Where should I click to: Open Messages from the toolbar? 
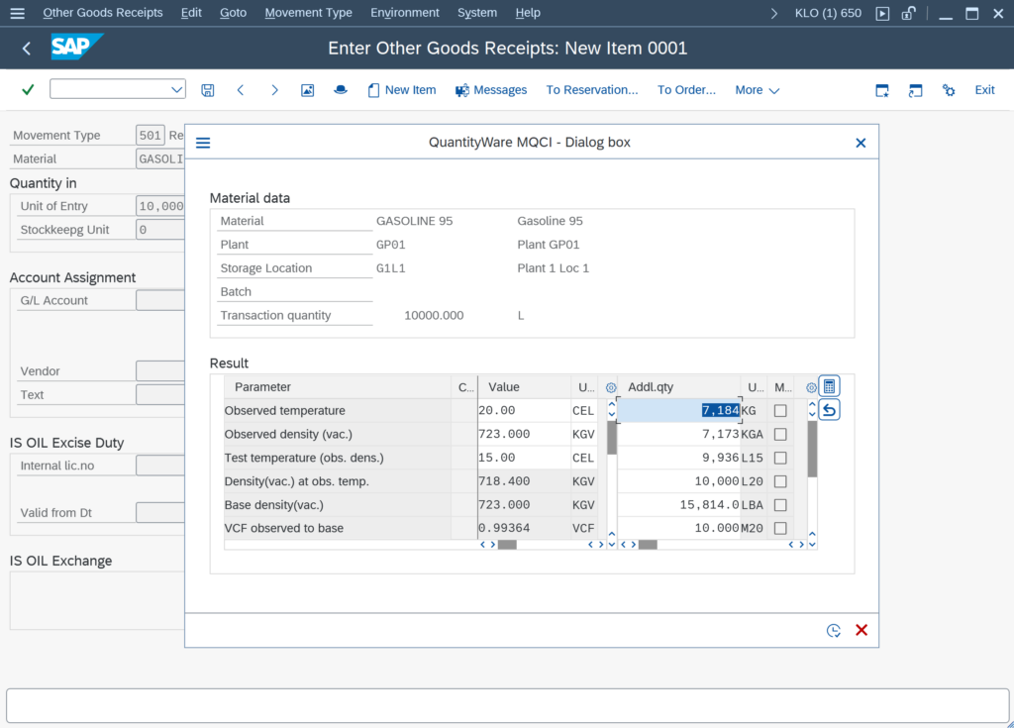tap(491, 90)
